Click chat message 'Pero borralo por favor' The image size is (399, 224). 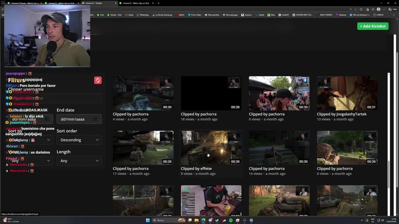[x=37, y=86]
